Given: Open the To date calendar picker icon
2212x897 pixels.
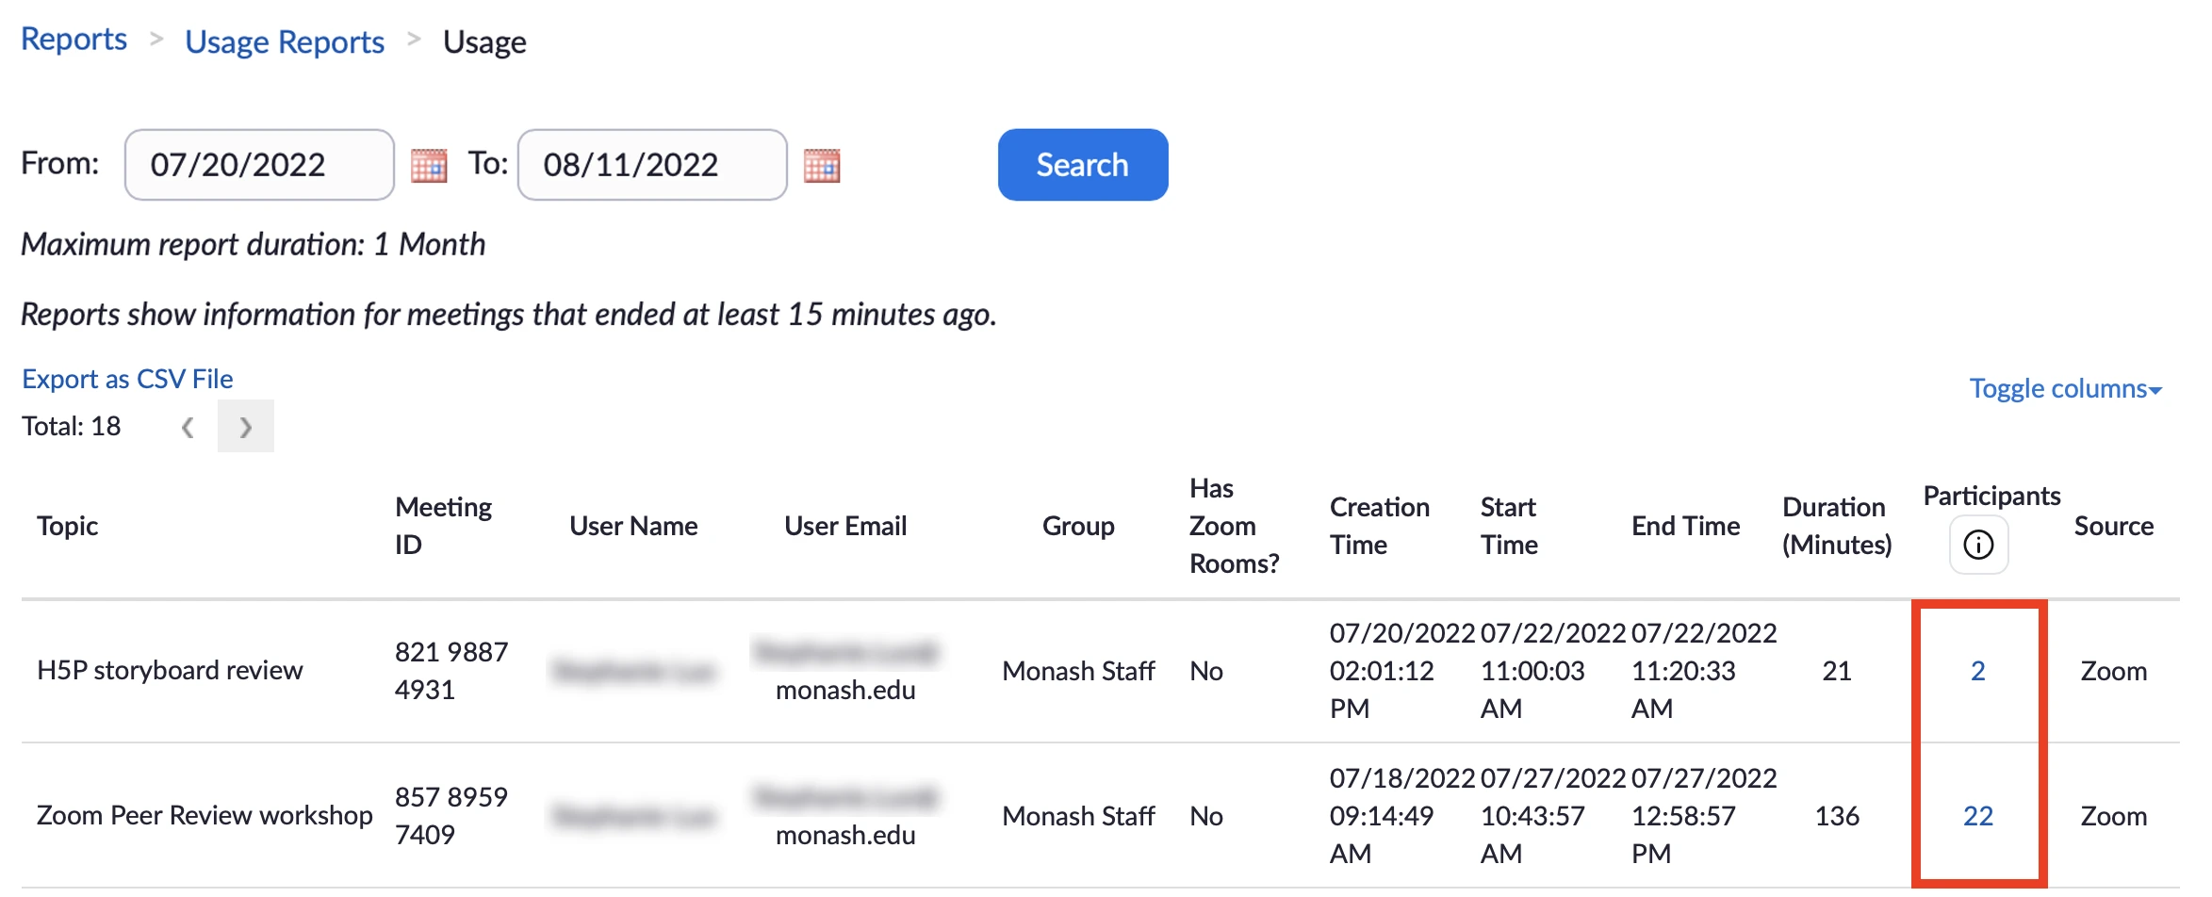Looking at the screenshot, I should click(x=821, y=166).
